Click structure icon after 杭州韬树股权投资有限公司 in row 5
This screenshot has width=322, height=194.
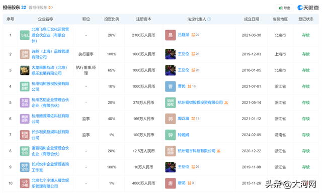pyautogui.click(x=226, y=103)
